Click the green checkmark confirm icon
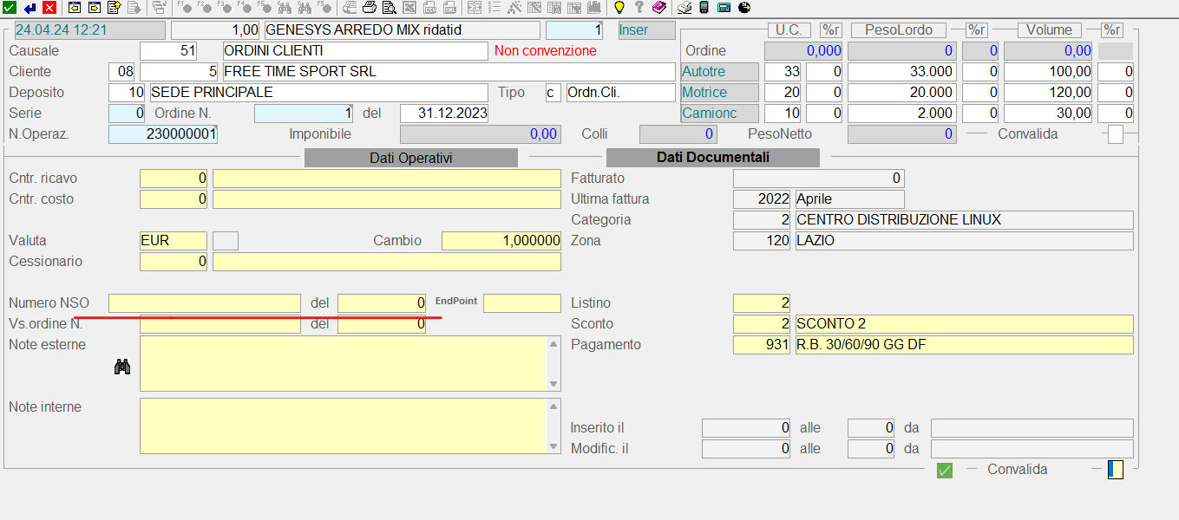This screenshot has height=520, width=1179. pos(10,8)
